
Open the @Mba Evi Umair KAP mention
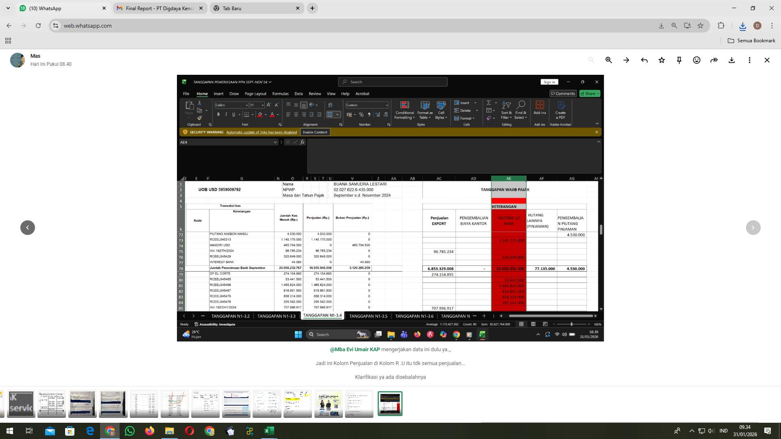click(x=355, y=349)
